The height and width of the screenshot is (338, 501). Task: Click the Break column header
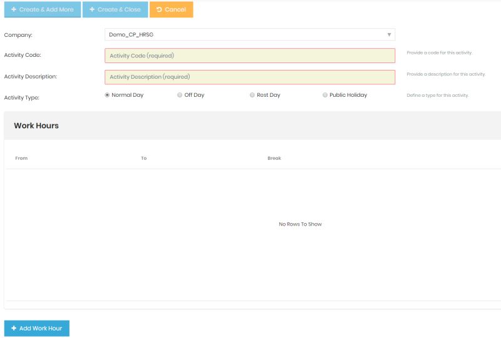[274, 158]
